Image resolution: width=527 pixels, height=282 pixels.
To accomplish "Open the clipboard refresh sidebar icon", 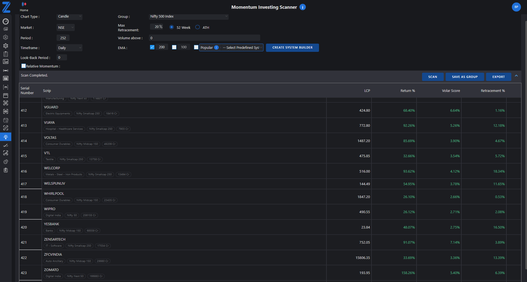I will tap(5, 170).
